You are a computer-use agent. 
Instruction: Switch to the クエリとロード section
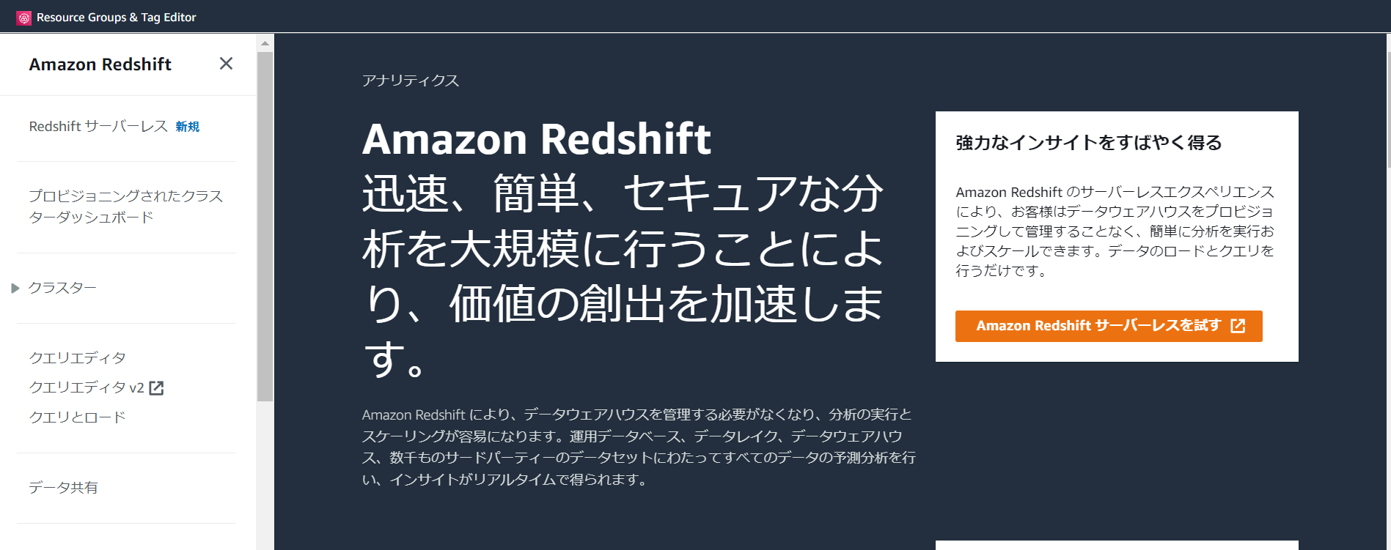pos(77,416)
